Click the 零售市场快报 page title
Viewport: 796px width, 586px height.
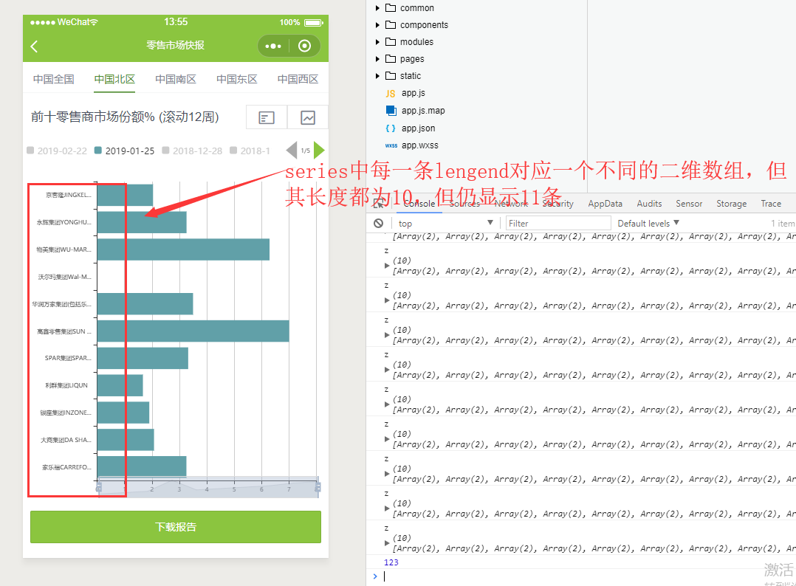175,45
